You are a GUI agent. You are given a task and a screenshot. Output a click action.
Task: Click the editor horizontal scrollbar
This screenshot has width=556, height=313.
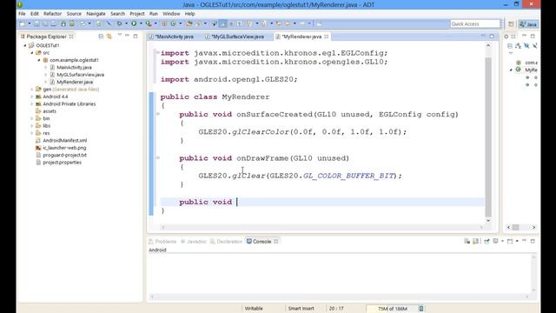click(322, 227)
